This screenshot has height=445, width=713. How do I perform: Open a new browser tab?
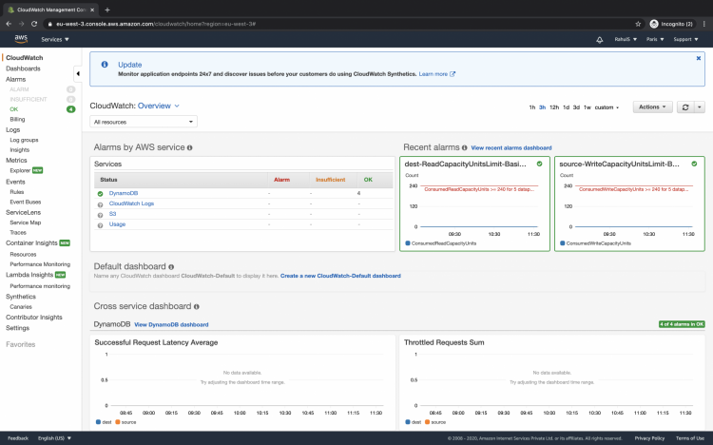(x=107, y=10)
